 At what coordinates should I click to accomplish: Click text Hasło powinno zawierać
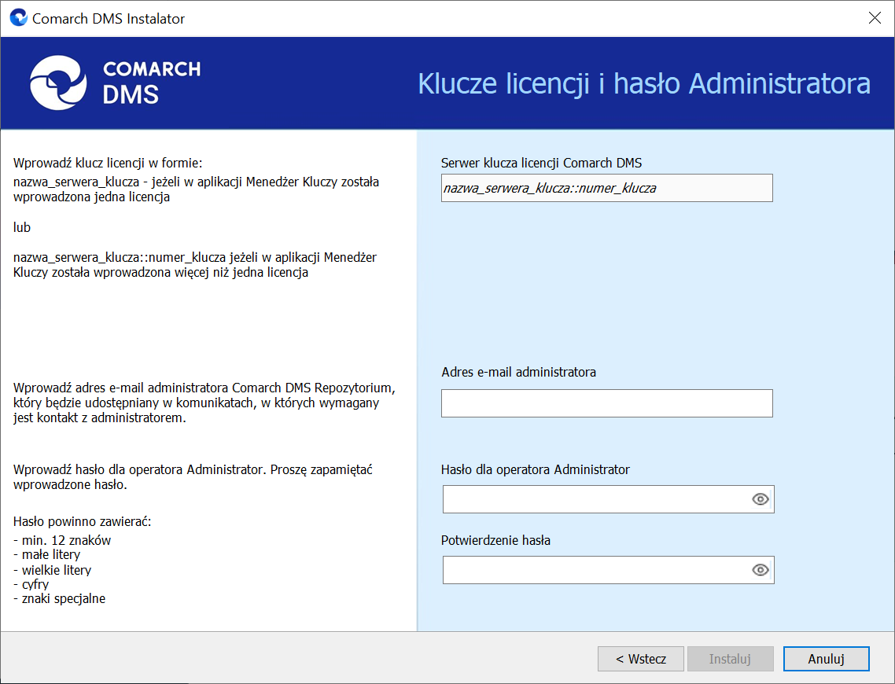pos(83,521)
